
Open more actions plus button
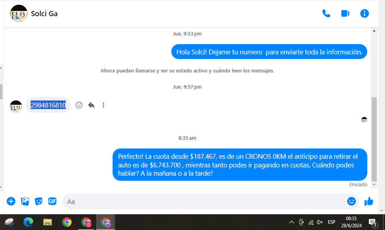pyautogui.click(x=11, y=202)
